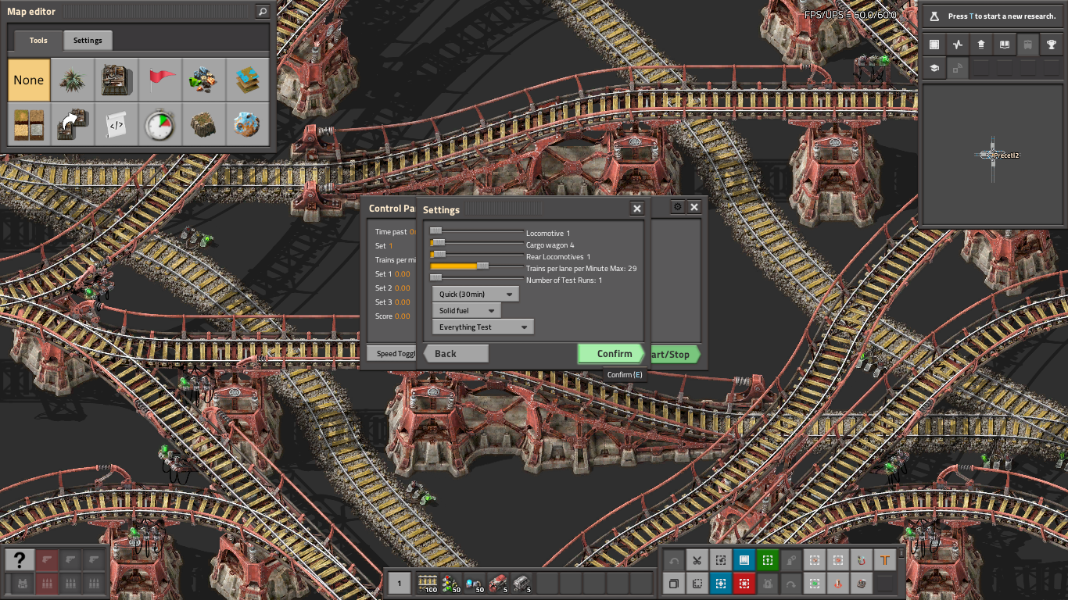This screenshot has width=1068, height=600.
Task: Expand the Everything Test dropdown
Action: coord(483,327)
